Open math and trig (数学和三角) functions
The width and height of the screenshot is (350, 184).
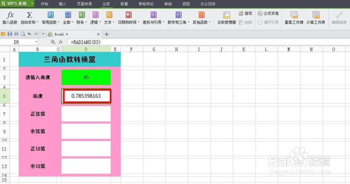(x=178, y=17)
